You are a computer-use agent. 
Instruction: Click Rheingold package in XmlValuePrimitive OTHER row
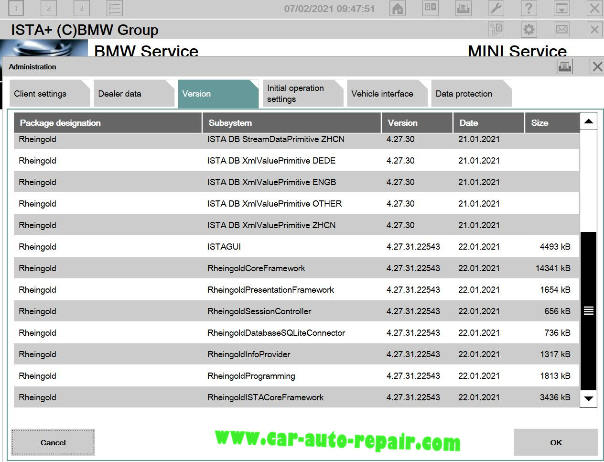(37, 204)
